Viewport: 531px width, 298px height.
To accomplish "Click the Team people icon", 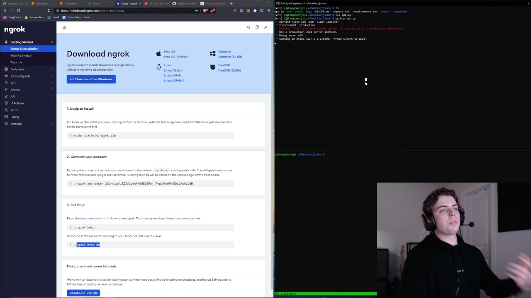I will (6, 110).
